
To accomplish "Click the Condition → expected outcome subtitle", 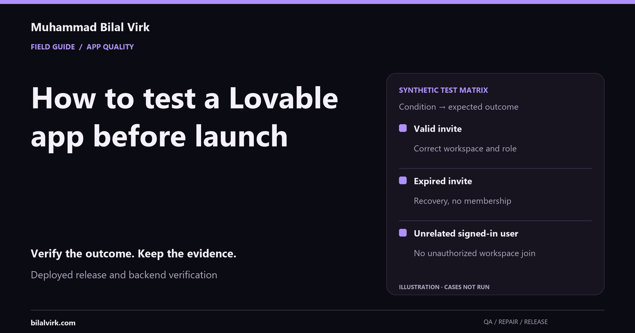I will coord(459,107).
